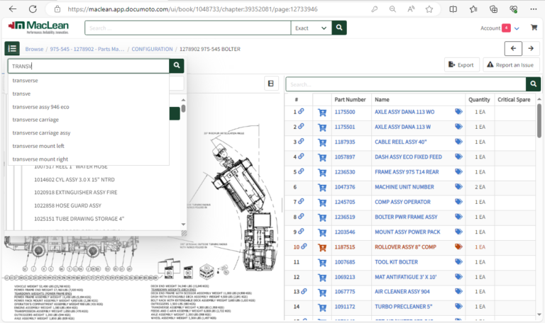Image resolution: width=545 pixels, height=323 pixels.
Task: Click the global search magnifier icon
Action: pyautogui.click(x=340, y=28)
